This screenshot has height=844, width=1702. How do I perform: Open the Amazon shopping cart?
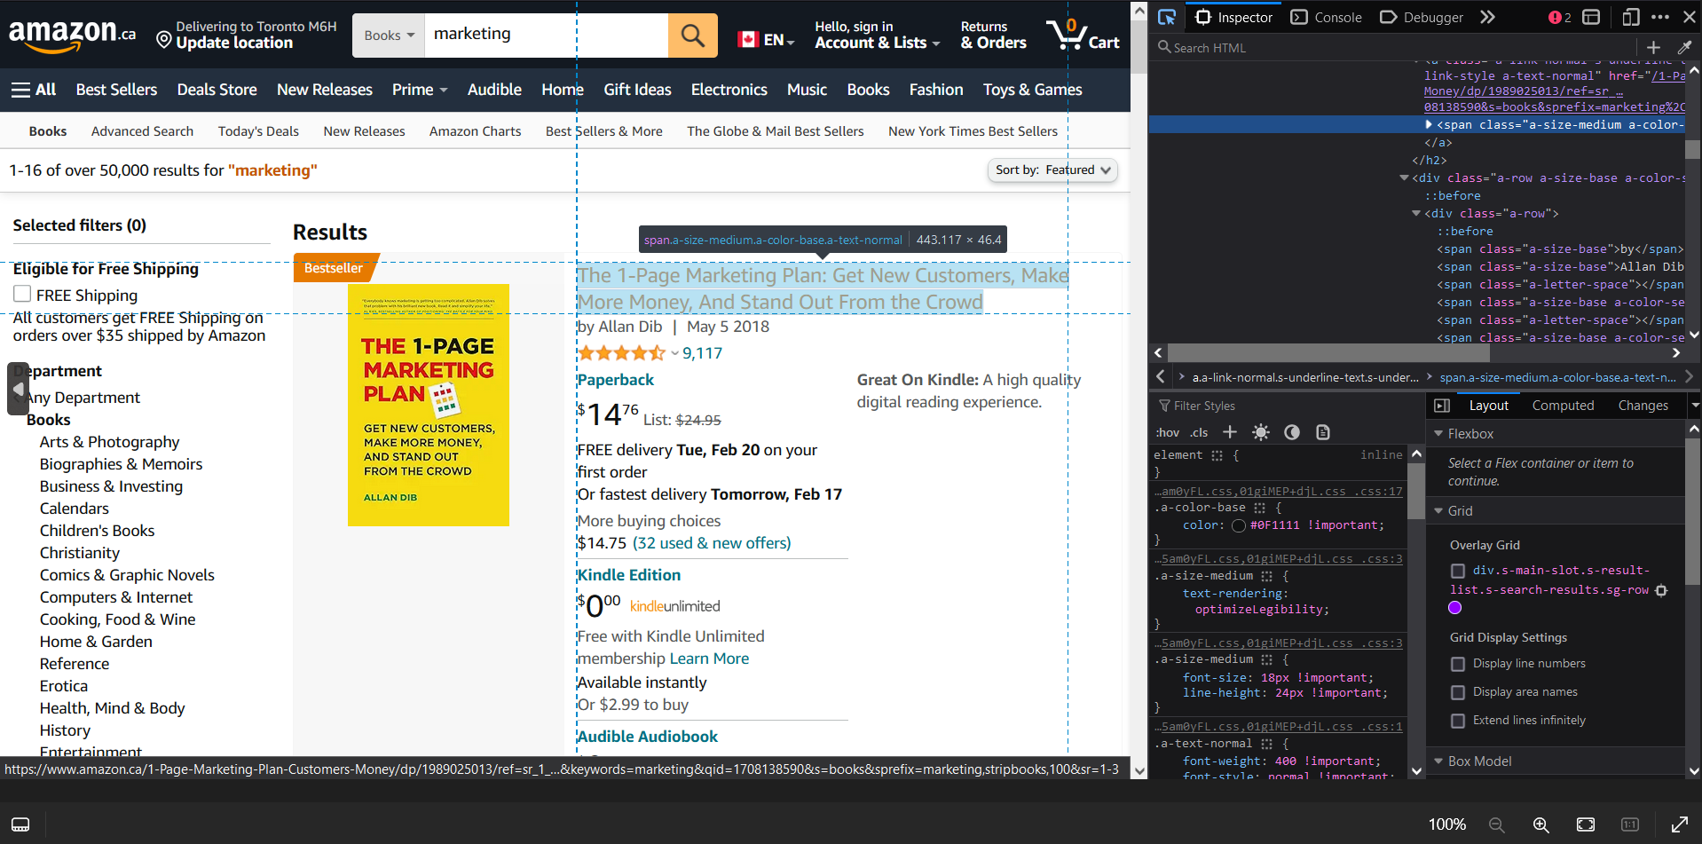point(1083,35)
